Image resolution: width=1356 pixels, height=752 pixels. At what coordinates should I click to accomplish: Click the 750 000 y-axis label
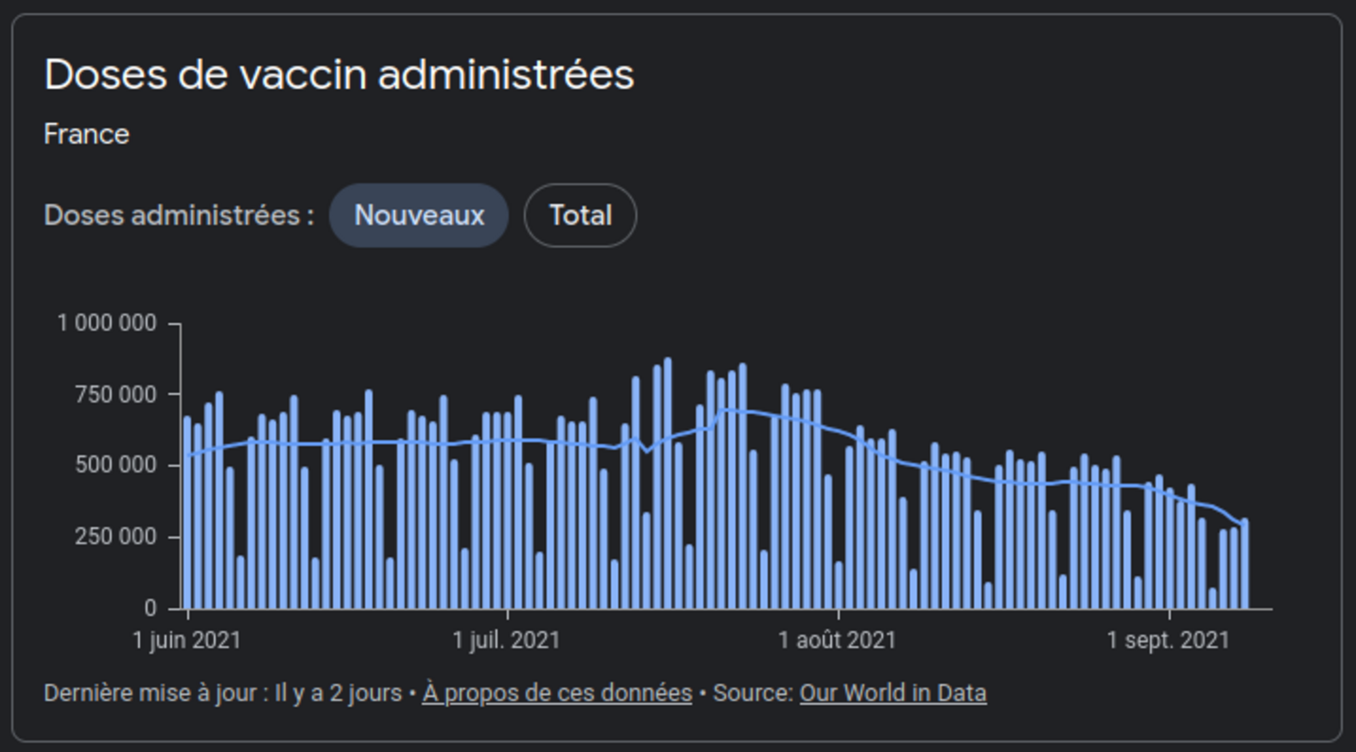(x=115, y=395)
